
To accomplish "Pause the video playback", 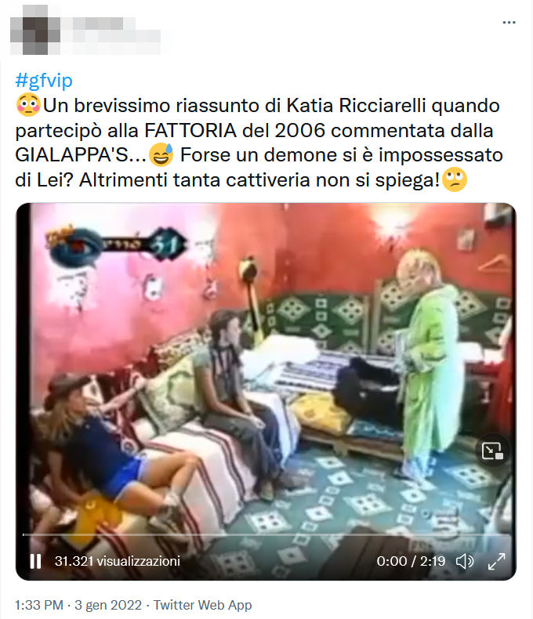I will click(35, 561).
